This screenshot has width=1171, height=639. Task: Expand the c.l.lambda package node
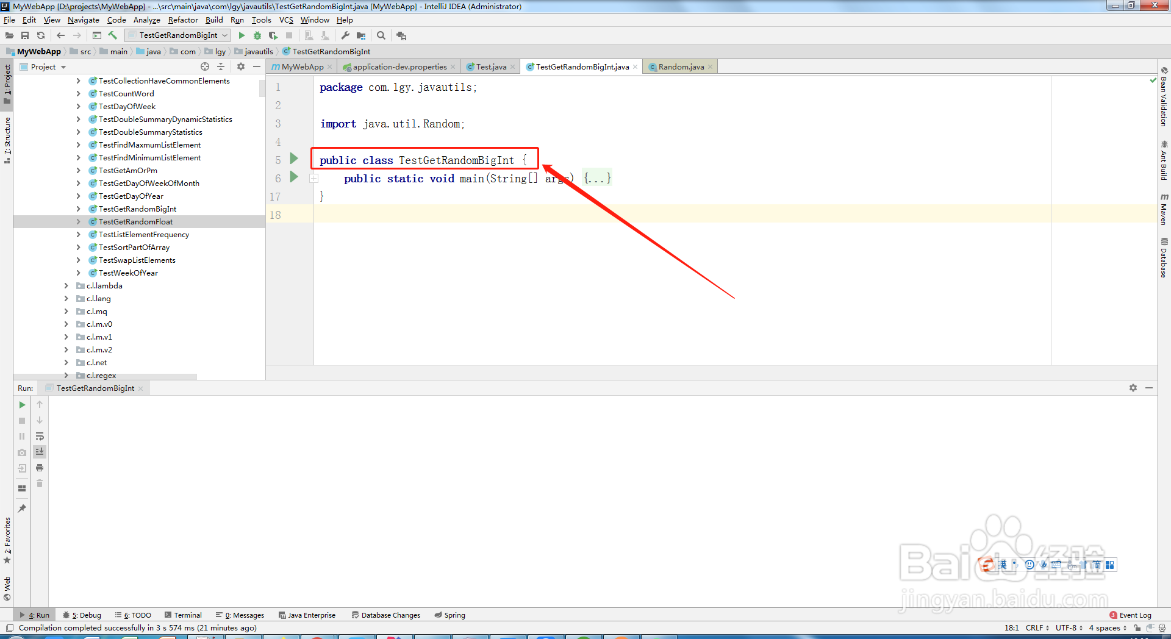coord(66,285)
